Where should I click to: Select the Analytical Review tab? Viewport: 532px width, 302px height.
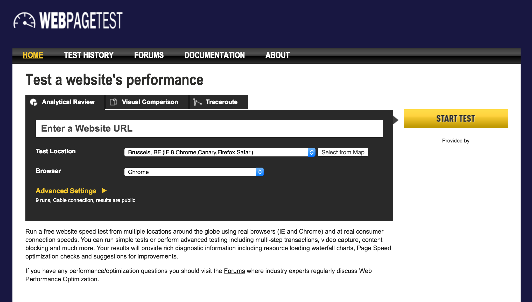pyautogui.click(x=68, y=102)
